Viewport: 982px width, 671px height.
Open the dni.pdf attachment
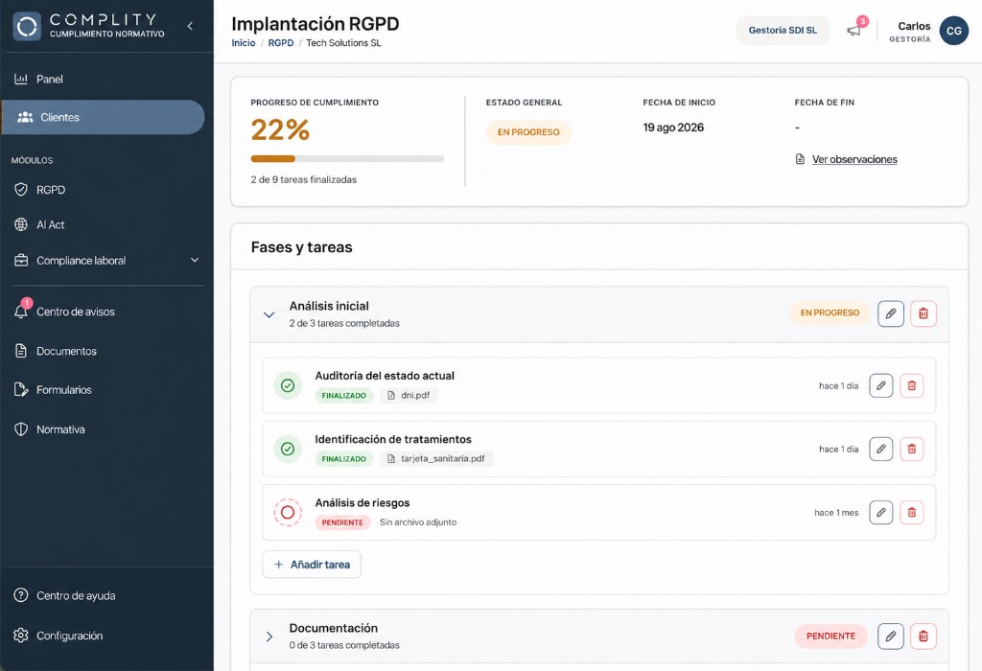[x=409, y=396]
